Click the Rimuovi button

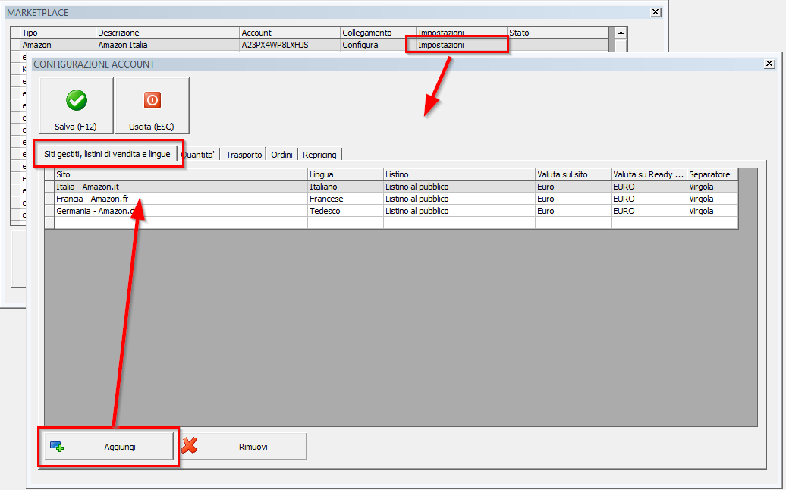coord(242,447)
